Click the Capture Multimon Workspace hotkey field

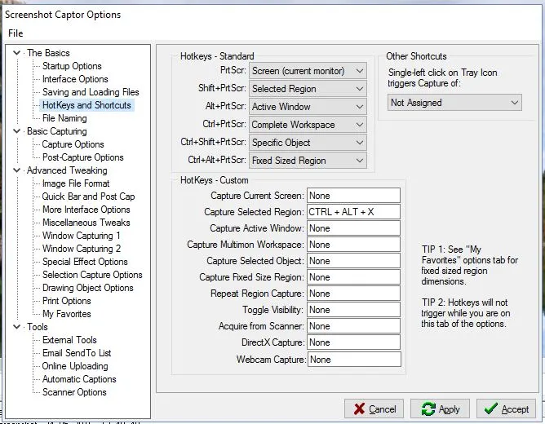coord(353,245)
